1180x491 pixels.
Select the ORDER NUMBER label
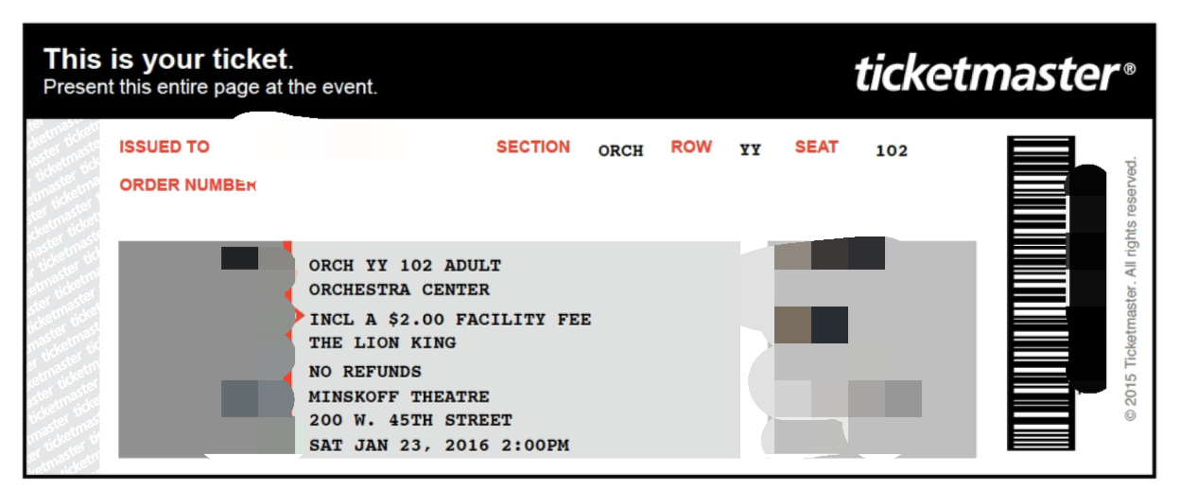coord(187,184)
